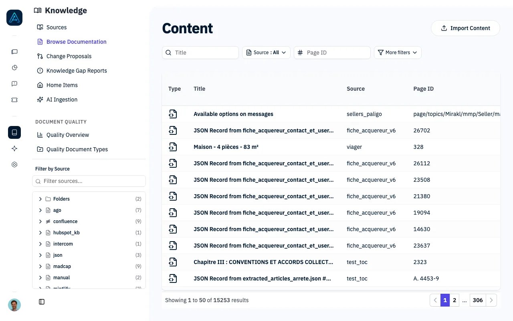Image resolution: width=513 pixels, height=321 pixels.
Task: Open Chapitre III : CONVENTIONS ET ACCORDS document
Action: pos(263,262)
